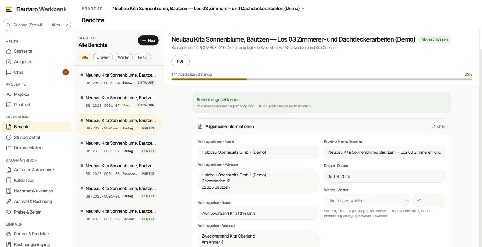Click the Aufmaß & Rechnung ruler icon
The width and height of the screenshot is (482, 247).
[9, 201]
